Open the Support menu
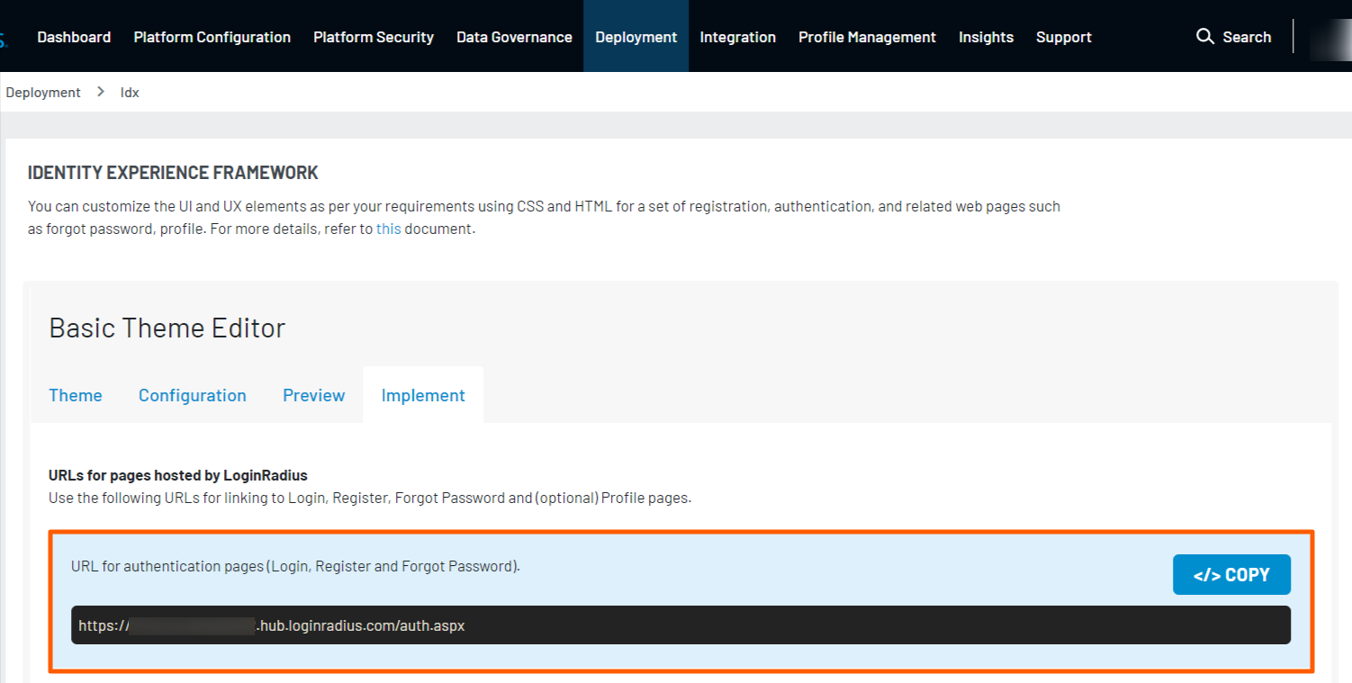The height and width of the screenshot is (683, 1352). 1063,37
